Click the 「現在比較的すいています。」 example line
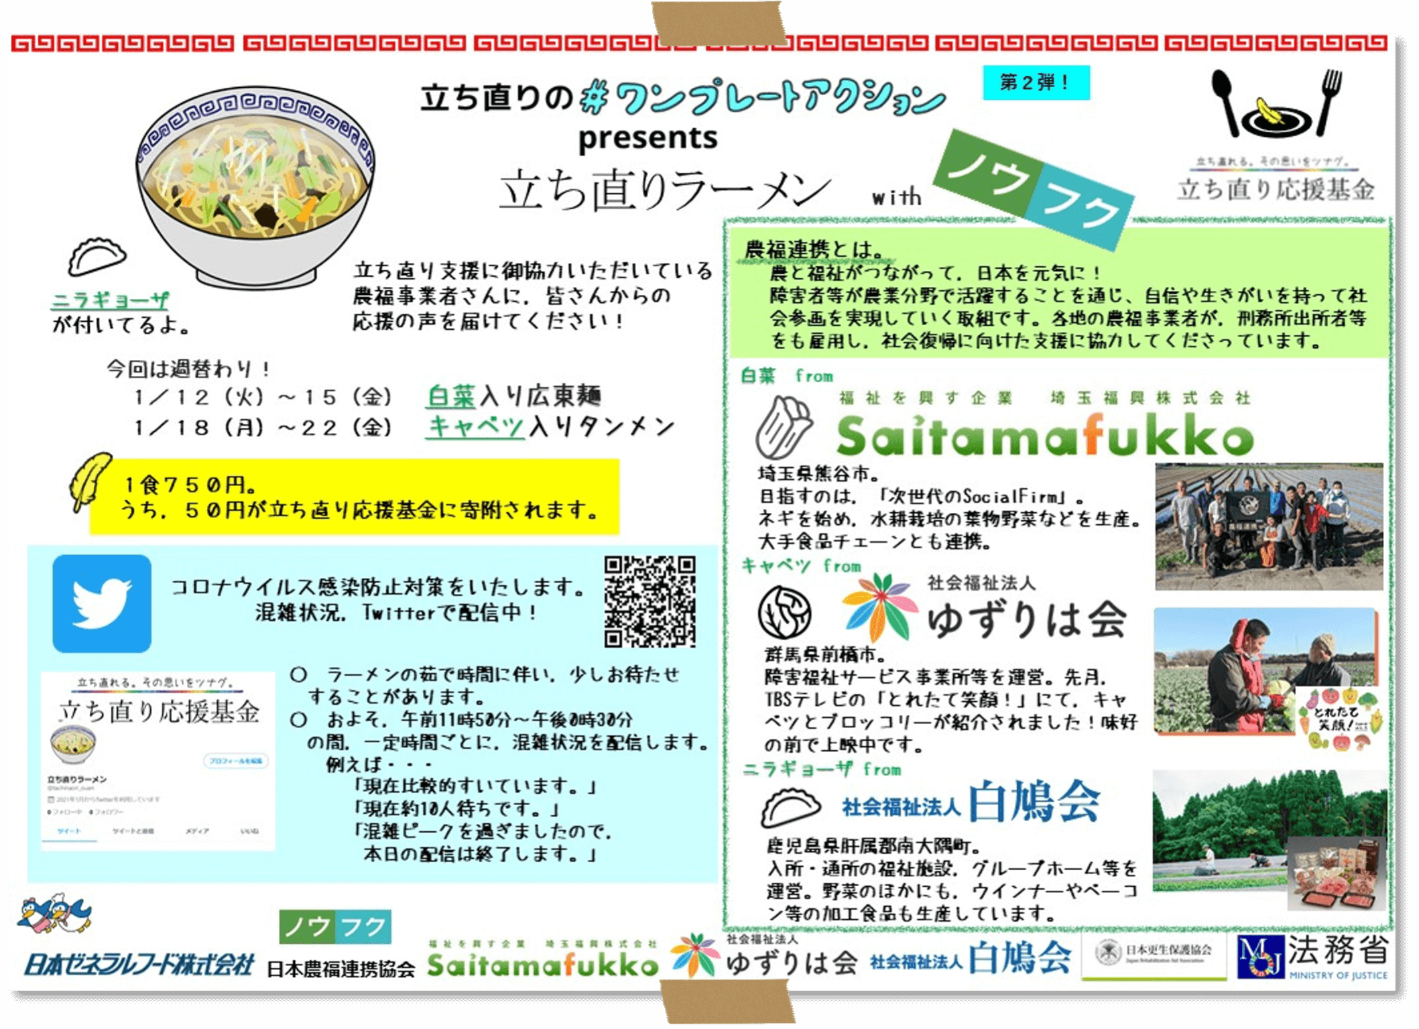Viewport: 1419px width, 1029px height. (475, 786)
